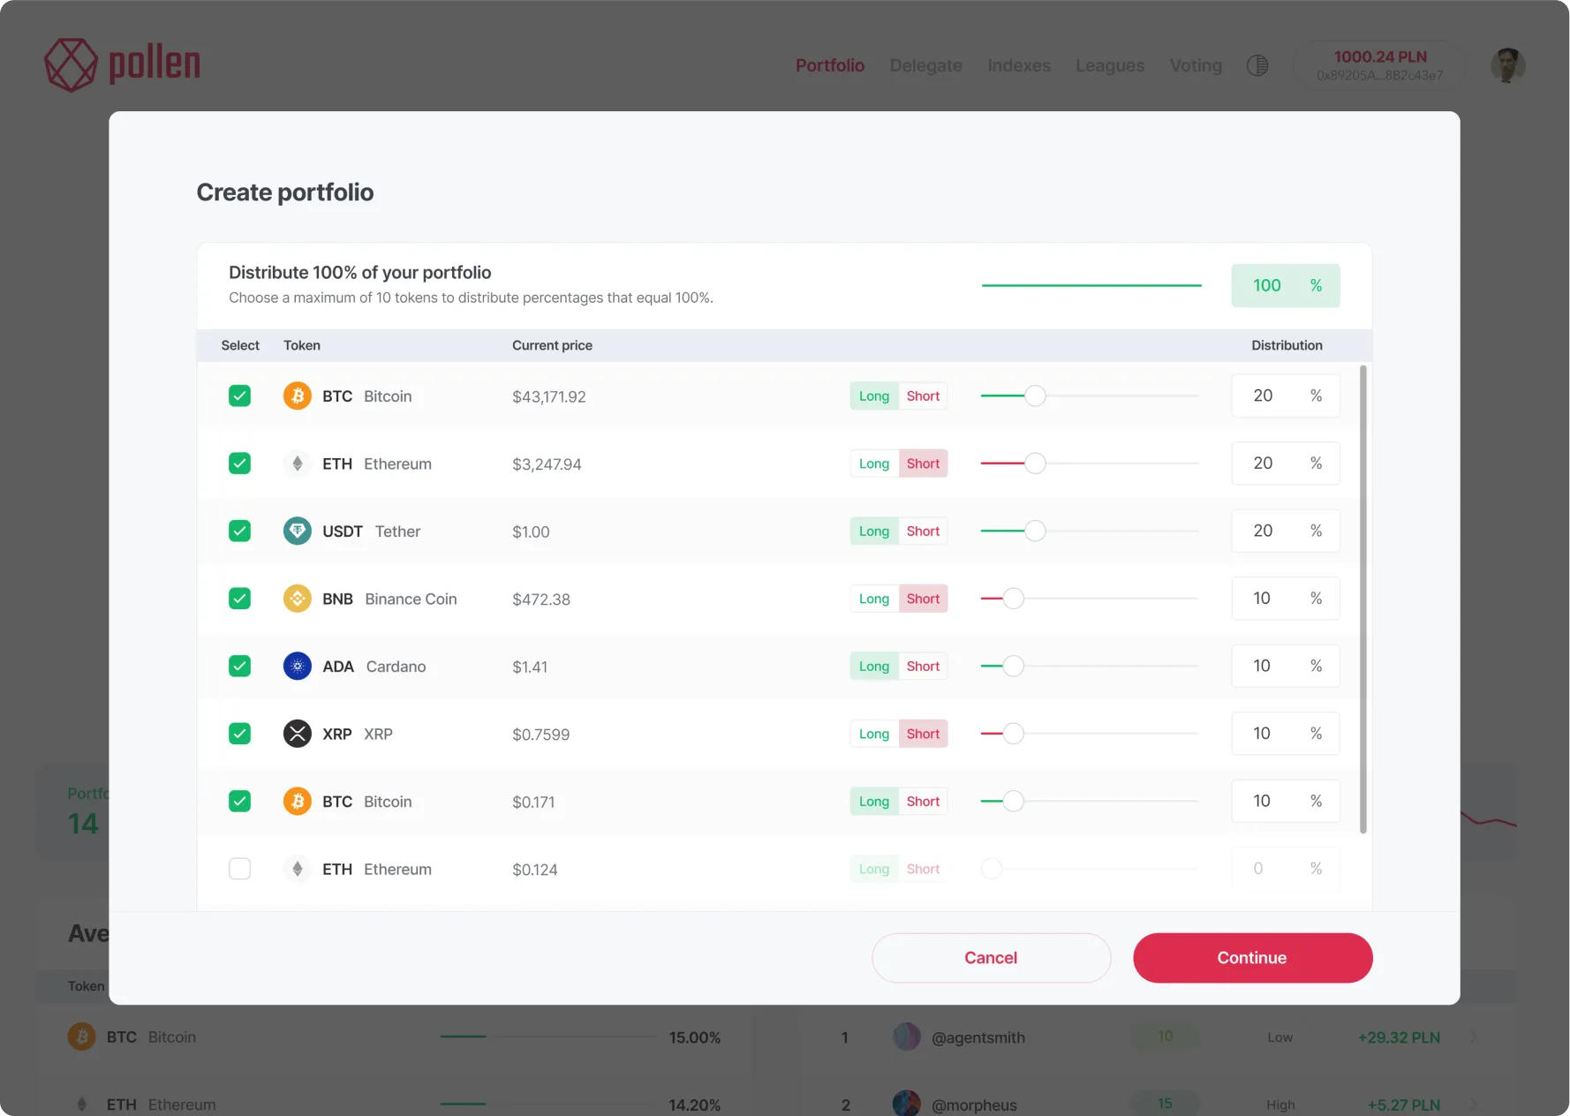Screen dimensions: 1570x1116
Task: Click BNB percentage input field
Action: point(1285,599)
